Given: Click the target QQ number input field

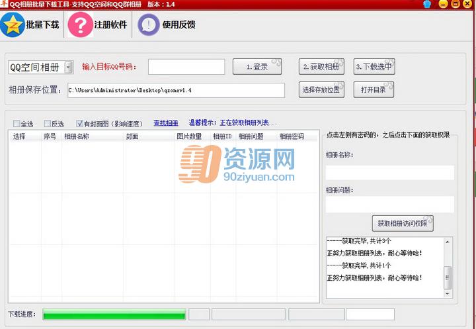Looking at the screenshot, I should click(186, 67).
